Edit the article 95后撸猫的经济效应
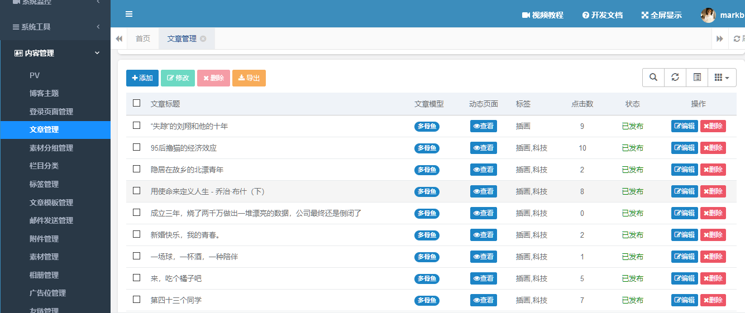Viewport: 745px width, 313px height. click(685, 148)
